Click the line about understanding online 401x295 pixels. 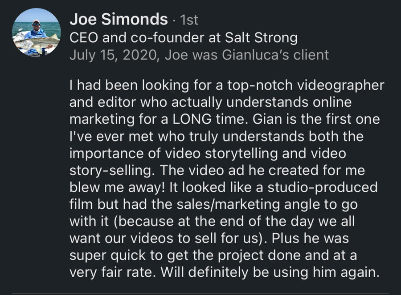coord(210,102)
